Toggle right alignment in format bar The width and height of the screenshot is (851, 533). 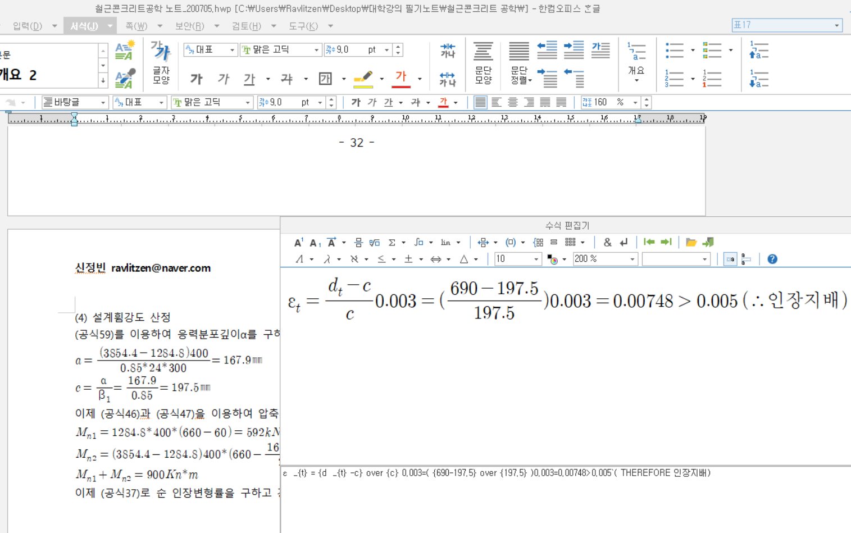click(529, 102)
